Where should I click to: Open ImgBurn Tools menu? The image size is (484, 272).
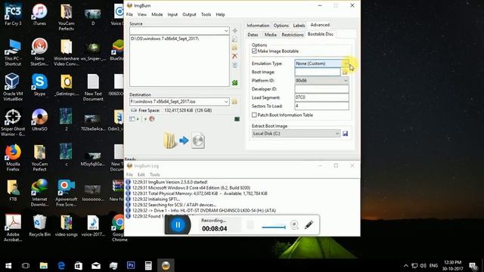coord(206,14)
